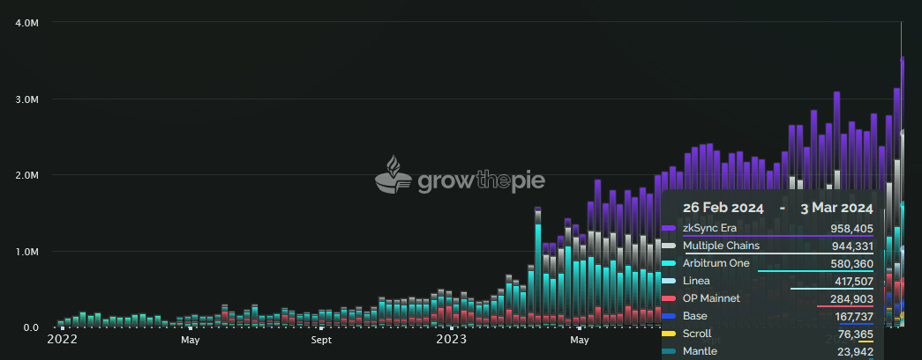
Task: Click the yellow Scroll color pill
Action: [x=669, y=334]
